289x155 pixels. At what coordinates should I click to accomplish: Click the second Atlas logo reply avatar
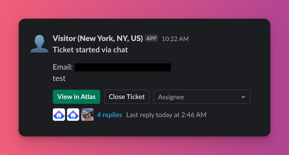pos(73,115)
